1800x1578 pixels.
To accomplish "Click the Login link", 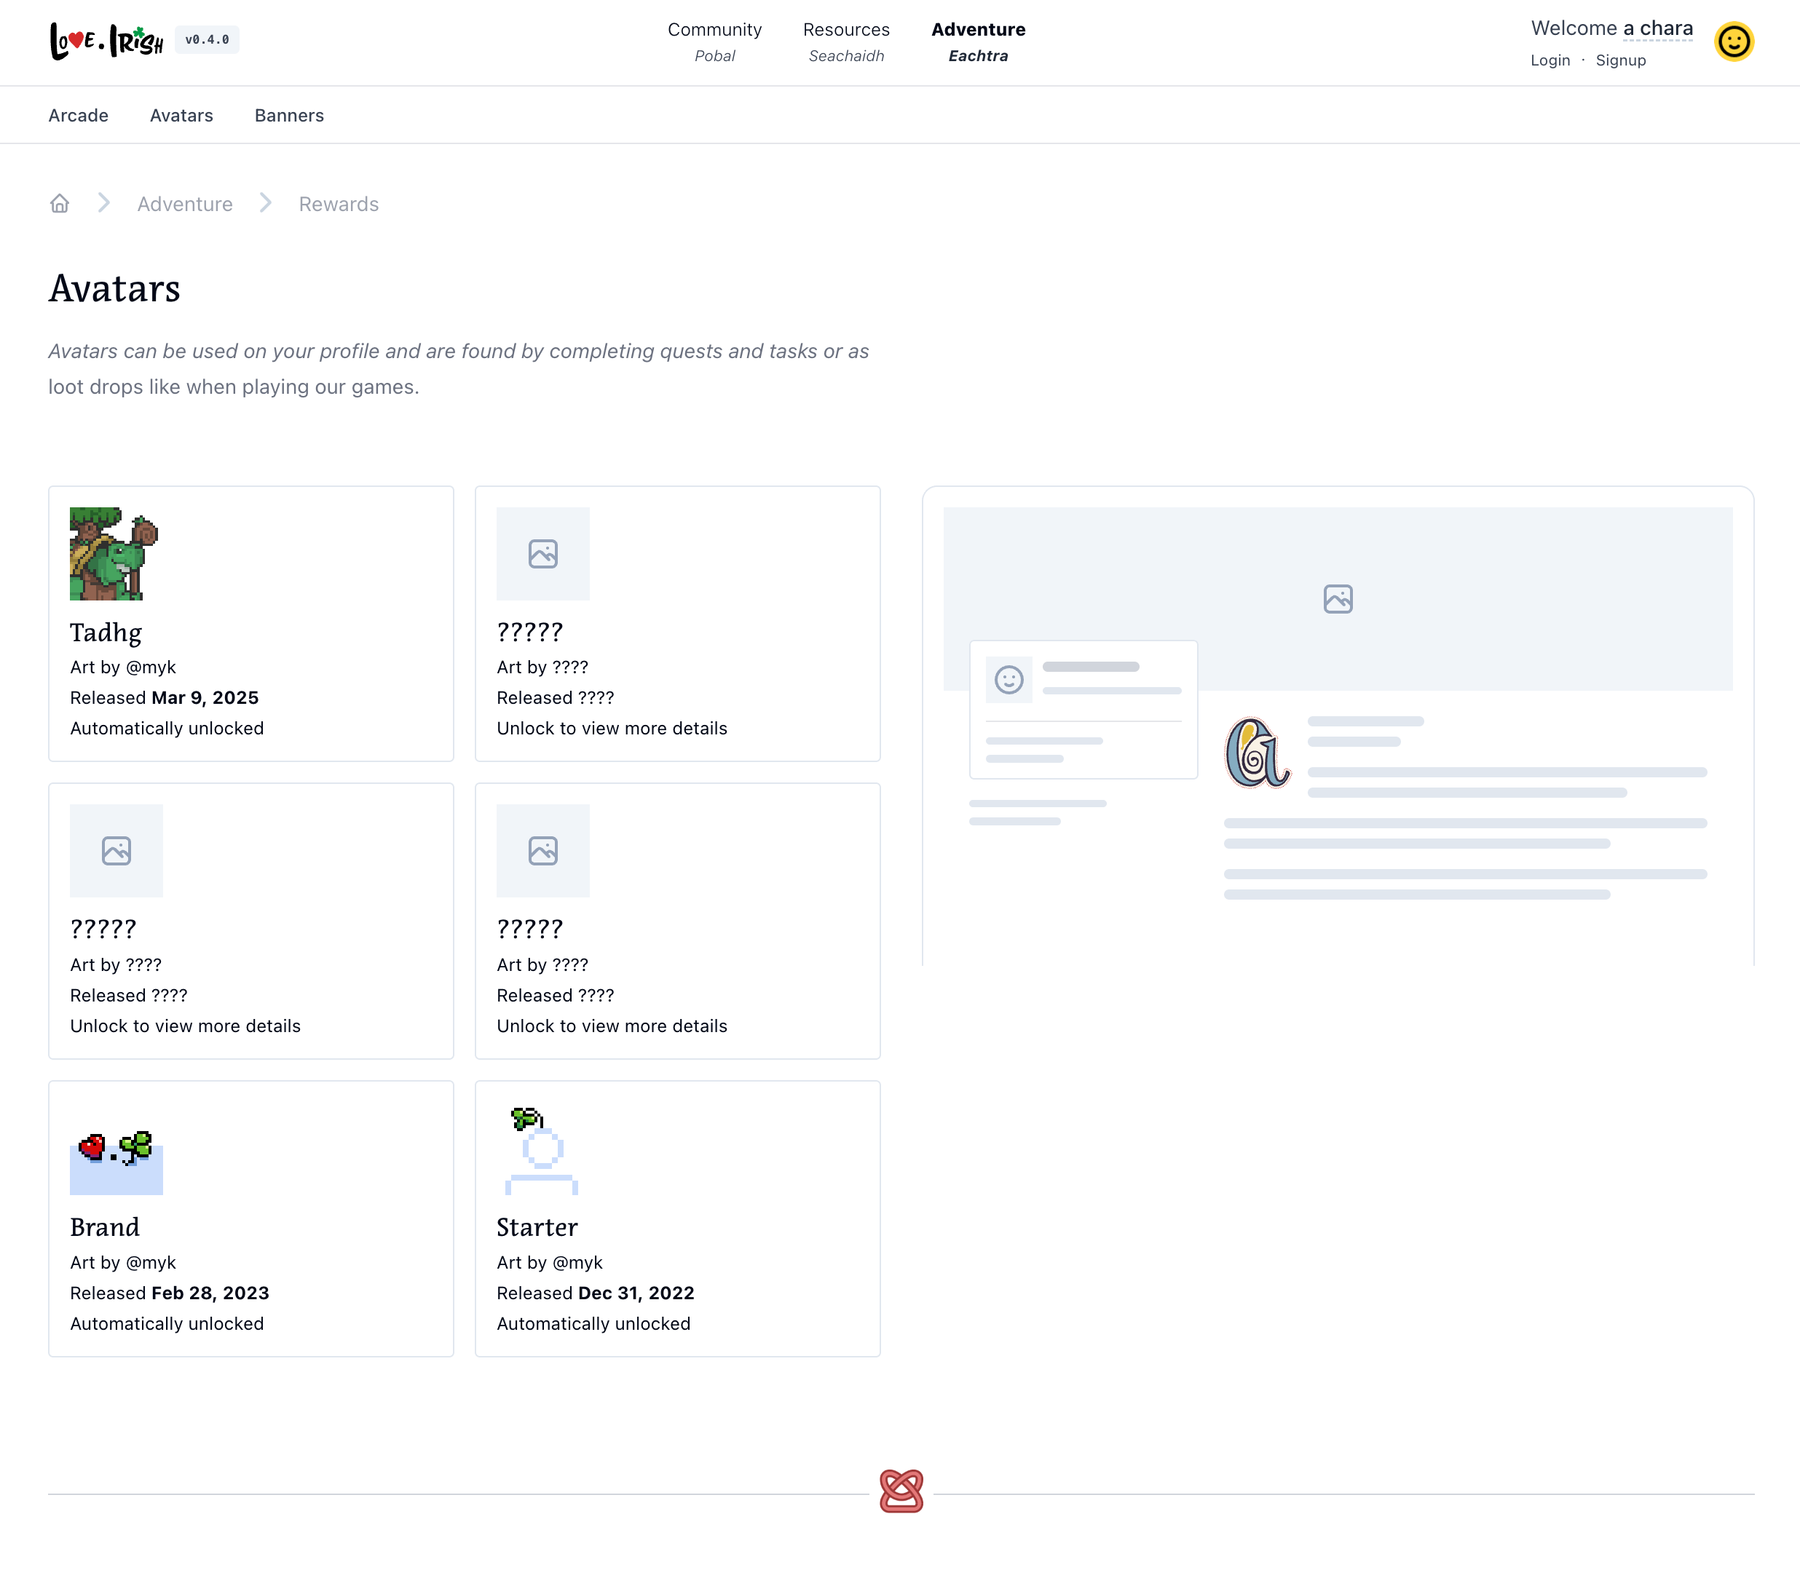I will (x=1549, y=60).
